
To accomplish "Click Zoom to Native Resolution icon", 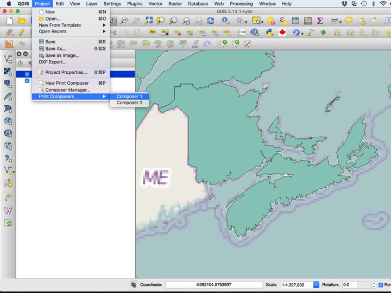I will pyautogui.click(x=136, y=21).
